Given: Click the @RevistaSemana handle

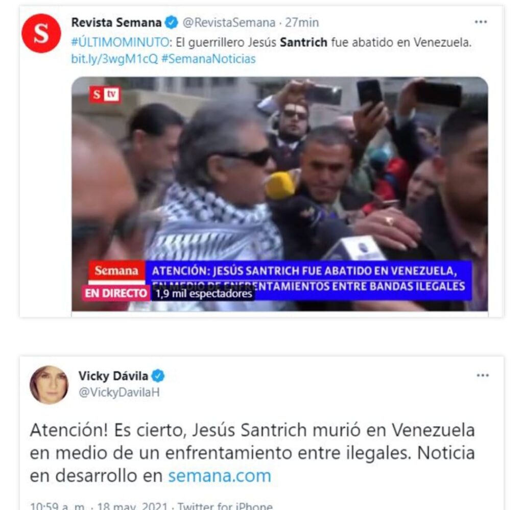Looking at the screenshot, I should tap(229, 22).
